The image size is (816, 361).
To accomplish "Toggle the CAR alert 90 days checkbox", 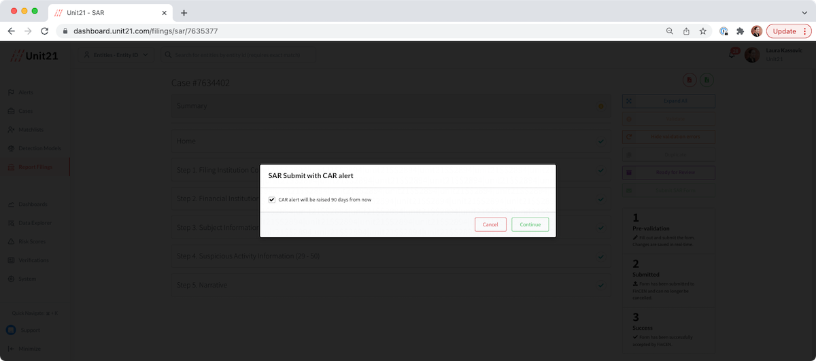I will coord(272,200).
